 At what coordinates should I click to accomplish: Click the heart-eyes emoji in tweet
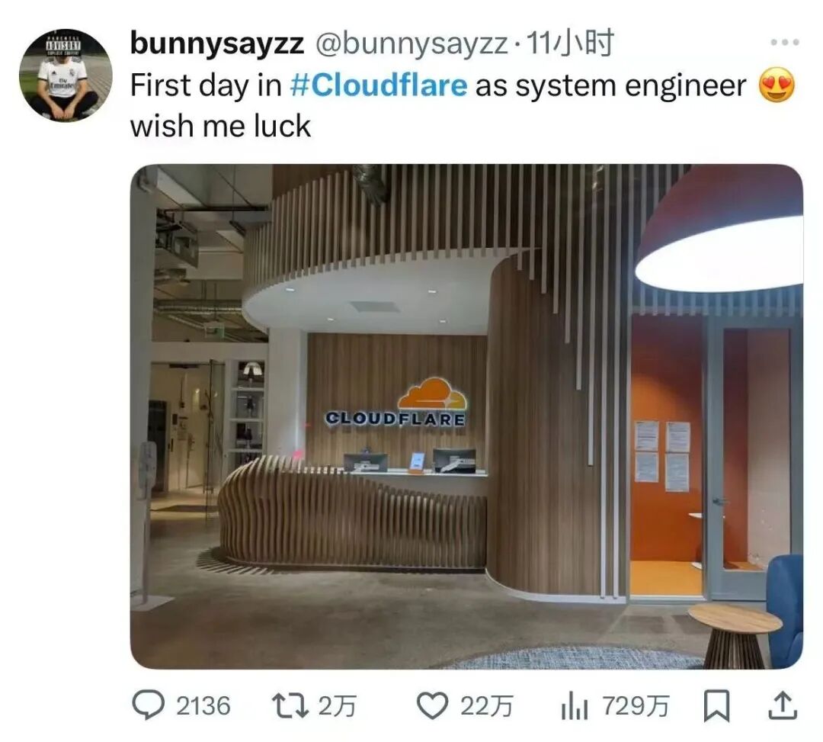point(777,85)
